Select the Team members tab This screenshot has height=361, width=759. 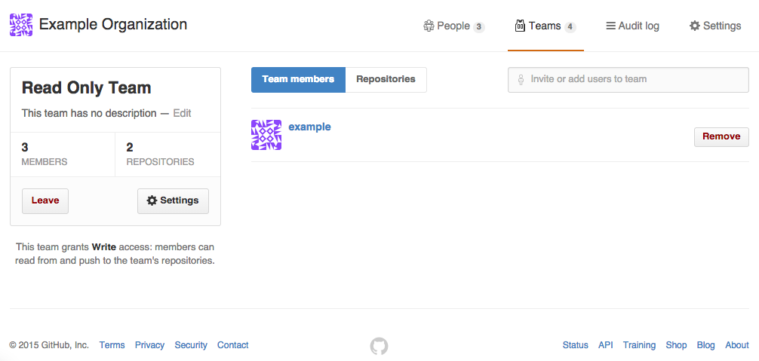pos(298,79)
